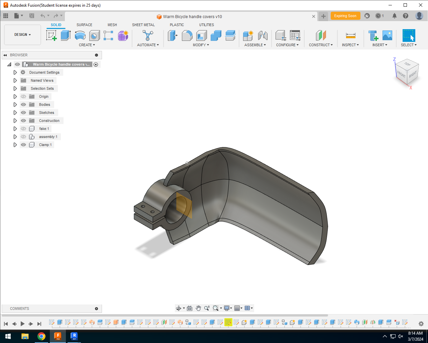Select the Press Pull tool

(173, 35)
